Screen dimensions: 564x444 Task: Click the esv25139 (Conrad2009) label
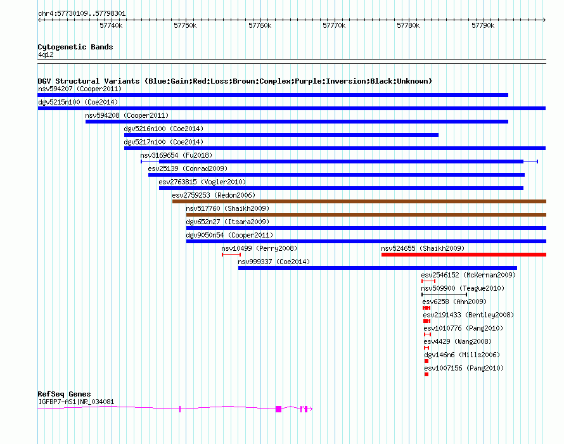click(188, 168)
